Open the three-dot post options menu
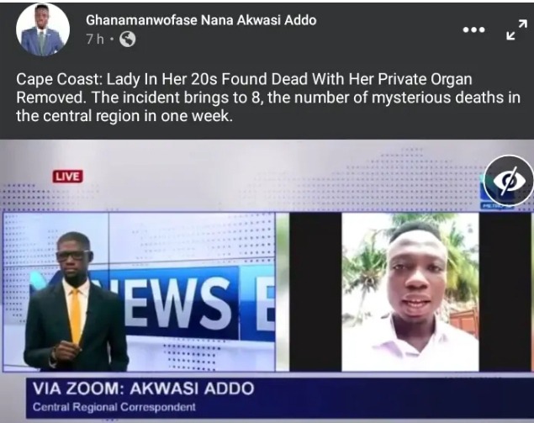The image size is (534, 423). 473,30
